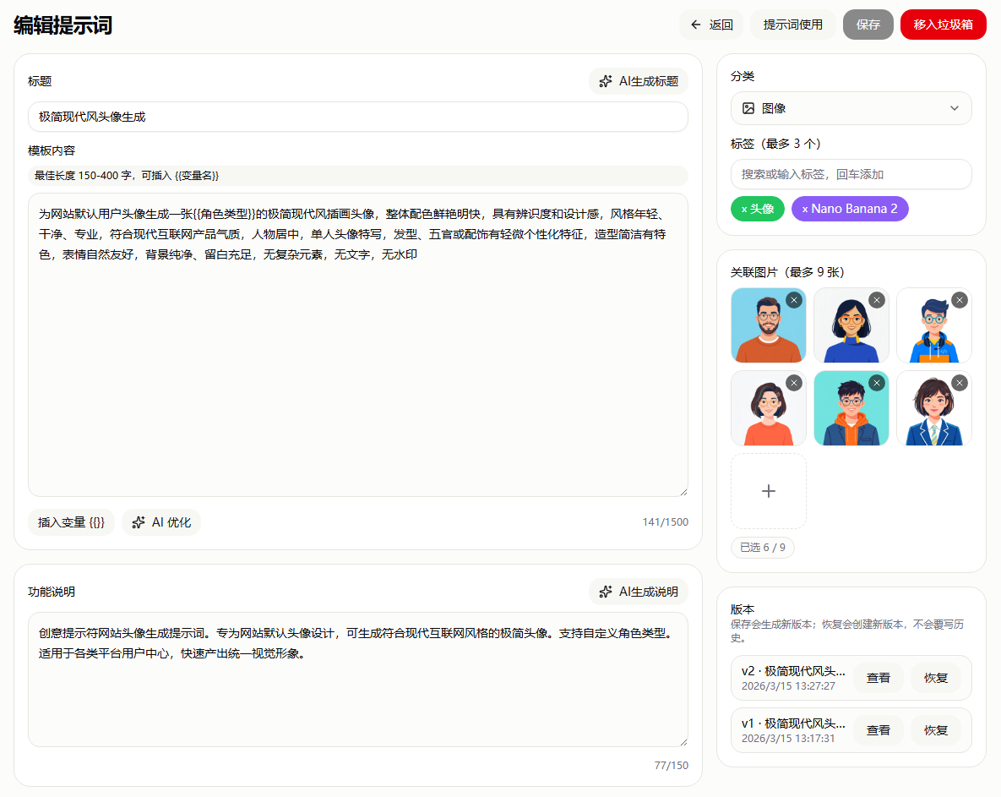Open the 分类 dropdown showing 图像

(851, 108)
